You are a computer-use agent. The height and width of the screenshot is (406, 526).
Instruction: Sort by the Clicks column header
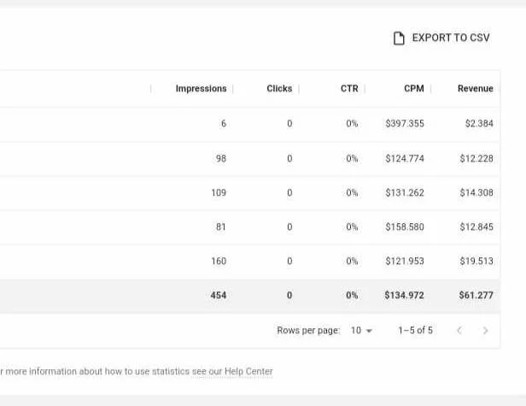click(279, 89)
